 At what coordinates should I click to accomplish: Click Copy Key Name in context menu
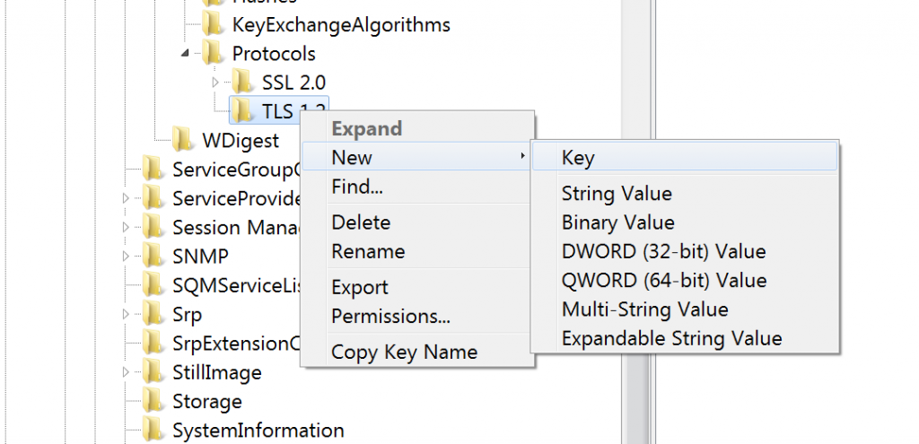(404, 353)
